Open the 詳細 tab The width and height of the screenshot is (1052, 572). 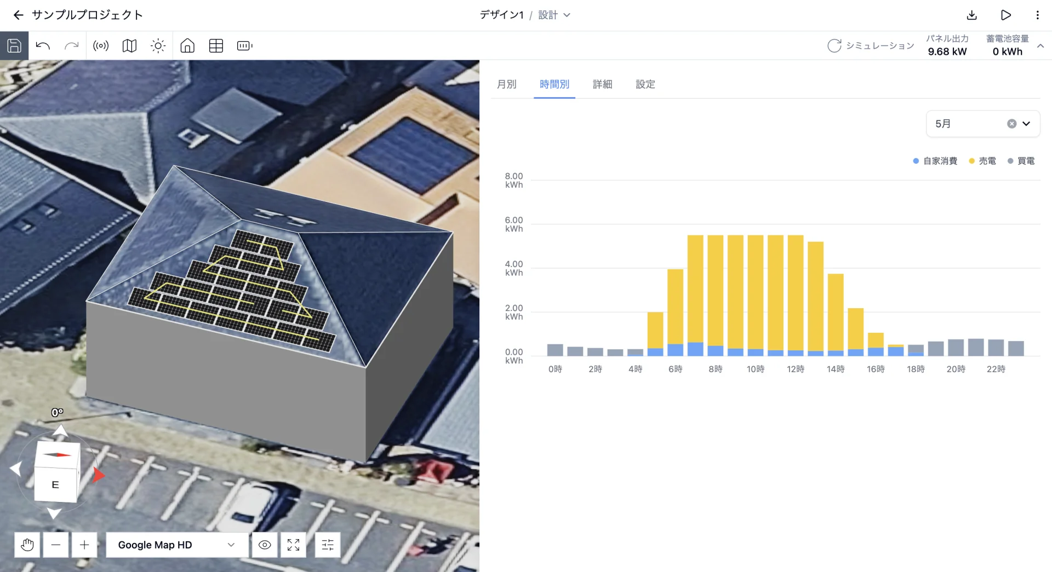602,84
